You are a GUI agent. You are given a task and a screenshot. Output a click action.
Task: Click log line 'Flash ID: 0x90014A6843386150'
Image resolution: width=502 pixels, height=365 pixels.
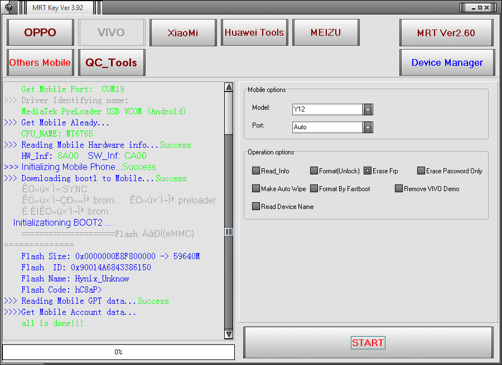click(86, 267)
